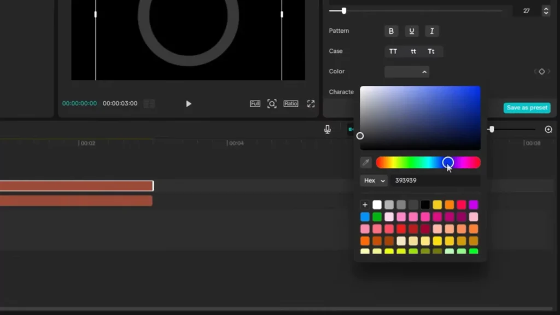Toggle Underline text pattern

[x=411, y=31]
